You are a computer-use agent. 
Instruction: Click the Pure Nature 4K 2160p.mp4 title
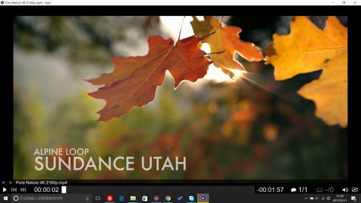pyautogui.click(x=42, y=182)
